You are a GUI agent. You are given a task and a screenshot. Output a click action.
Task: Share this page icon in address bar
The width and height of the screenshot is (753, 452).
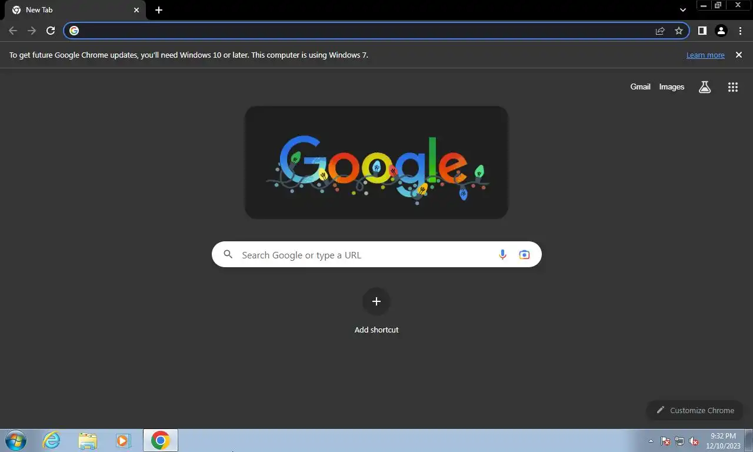[x=660, y=31]
